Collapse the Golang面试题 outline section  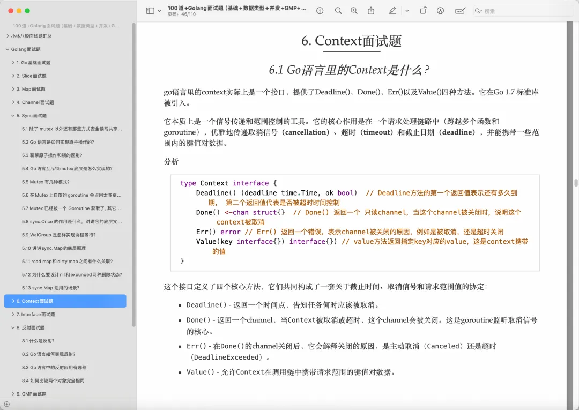point(8,49)
